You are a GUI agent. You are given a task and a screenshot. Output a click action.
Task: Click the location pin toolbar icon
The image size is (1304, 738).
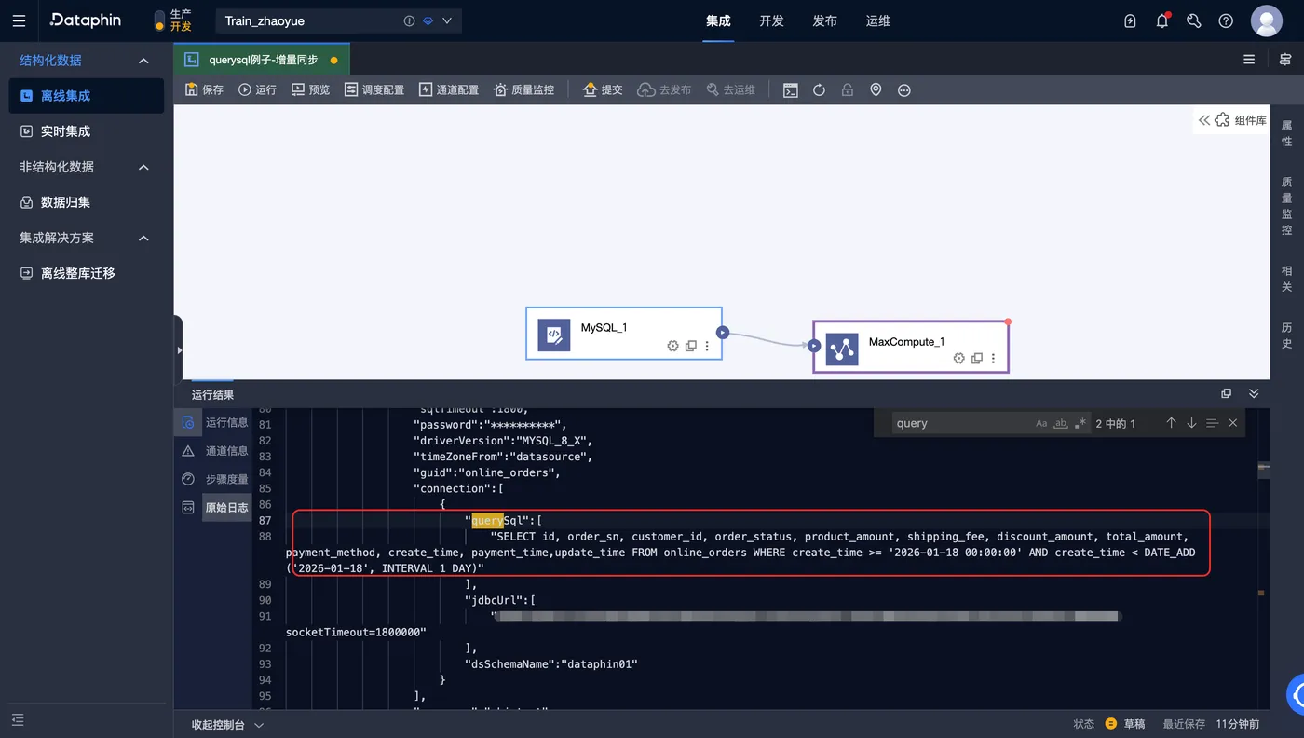876,90
